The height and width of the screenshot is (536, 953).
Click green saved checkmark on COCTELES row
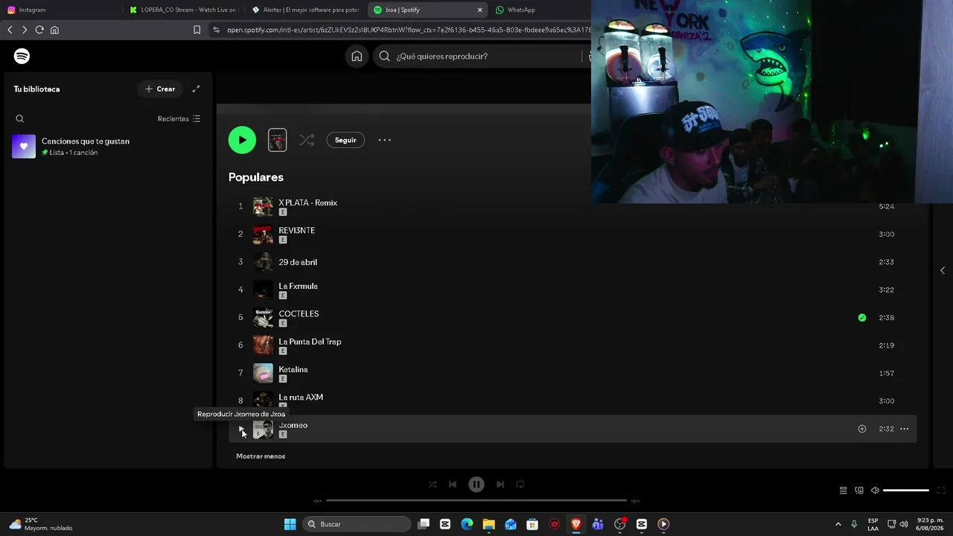point(862,318)
